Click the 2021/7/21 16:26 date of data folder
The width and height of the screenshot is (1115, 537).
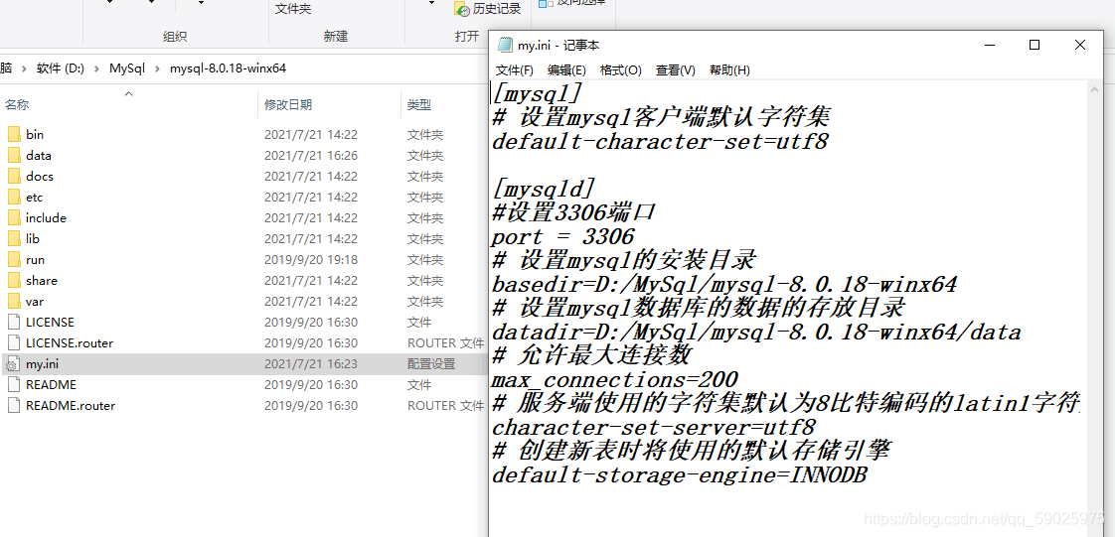[x=311, y=155]
